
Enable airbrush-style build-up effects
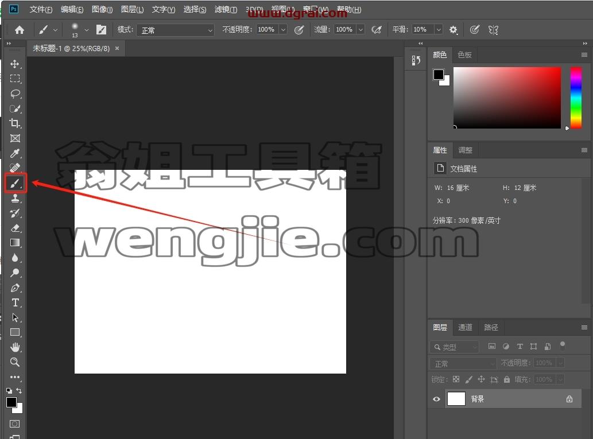(377, 29)
